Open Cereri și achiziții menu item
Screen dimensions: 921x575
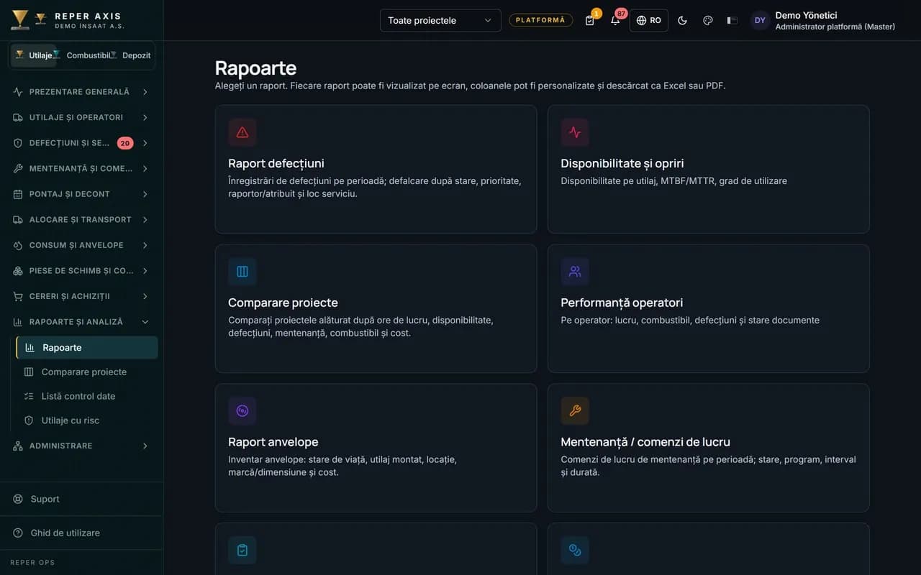click(81, 296)
